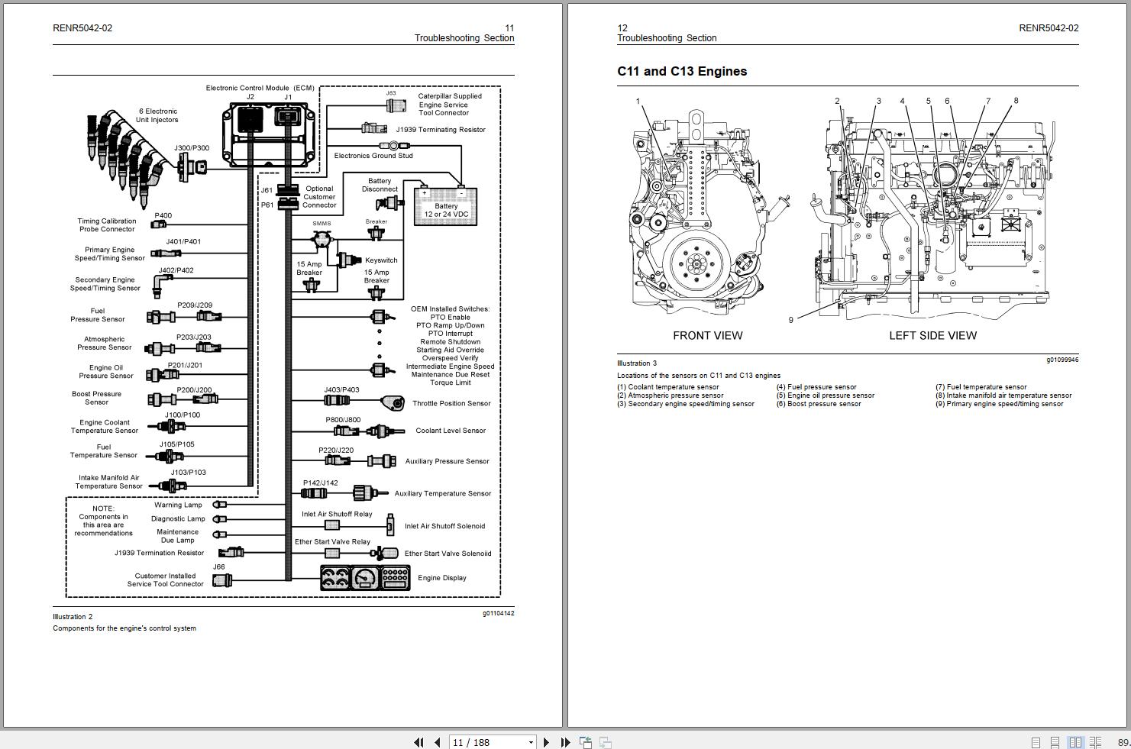Click the C11 and C13 Engines heading
Screen dimensions: 1131x749
point(682,71)
